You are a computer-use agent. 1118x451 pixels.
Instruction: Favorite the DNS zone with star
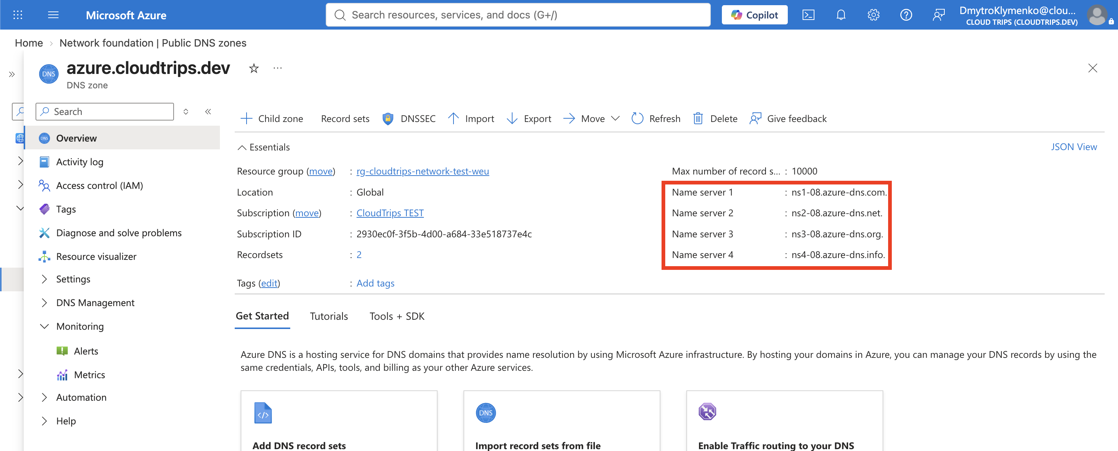click(x=254, y=68)
